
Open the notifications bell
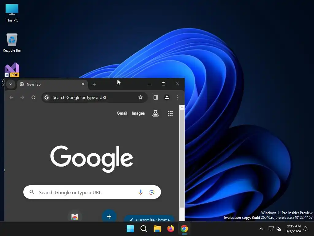point(305,229)
